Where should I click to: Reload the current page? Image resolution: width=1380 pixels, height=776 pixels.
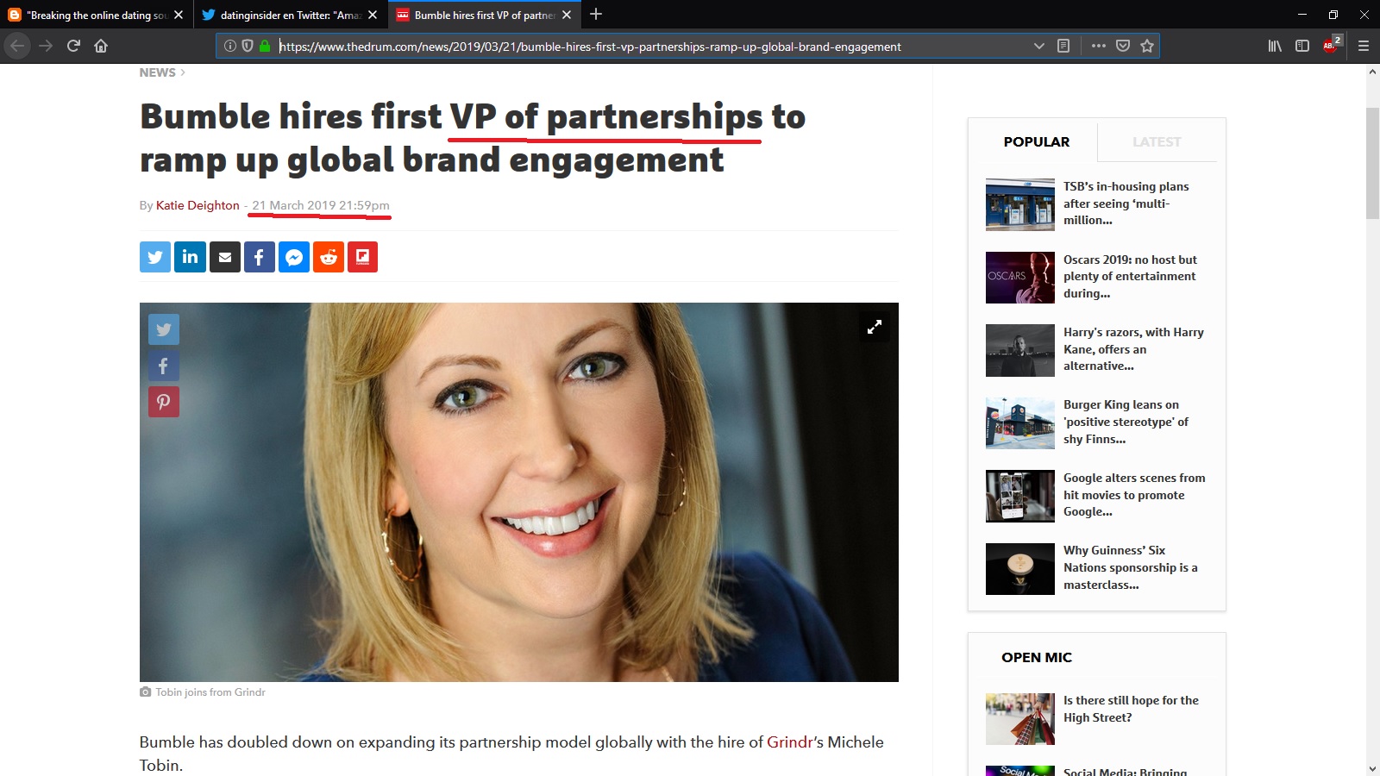73,46
